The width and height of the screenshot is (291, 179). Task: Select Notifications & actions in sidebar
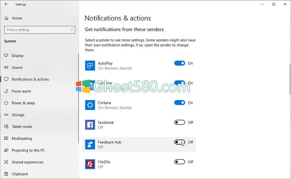point(30,80)
